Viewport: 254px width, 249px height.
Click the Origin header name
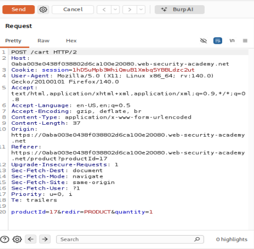click(23, 129)
